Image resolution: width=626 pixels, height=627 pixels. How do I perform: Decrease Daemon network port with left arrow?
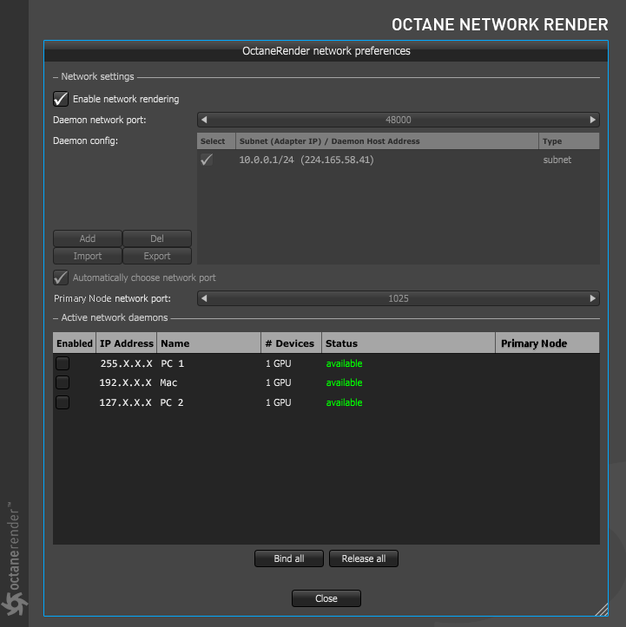(204, 120)
